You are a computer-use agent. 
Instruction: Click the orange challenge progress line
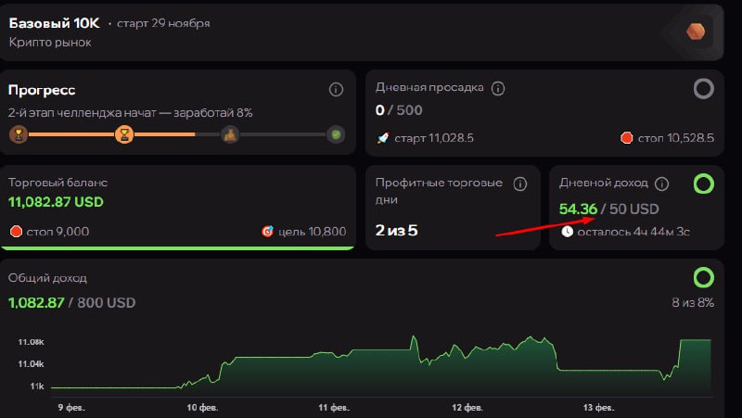(x=111, y=134)
